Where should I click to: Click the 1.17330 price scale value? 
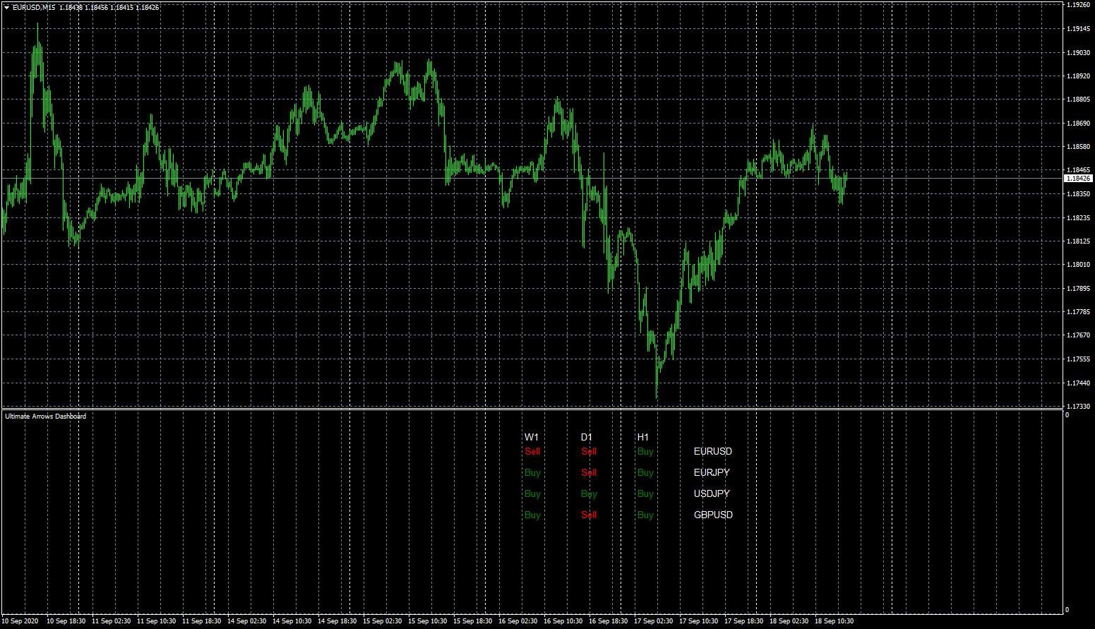(x=1078, y=407)
